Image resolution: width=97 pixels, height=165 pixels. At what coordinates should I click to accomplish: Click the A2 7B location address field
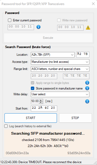coord(83,55)
